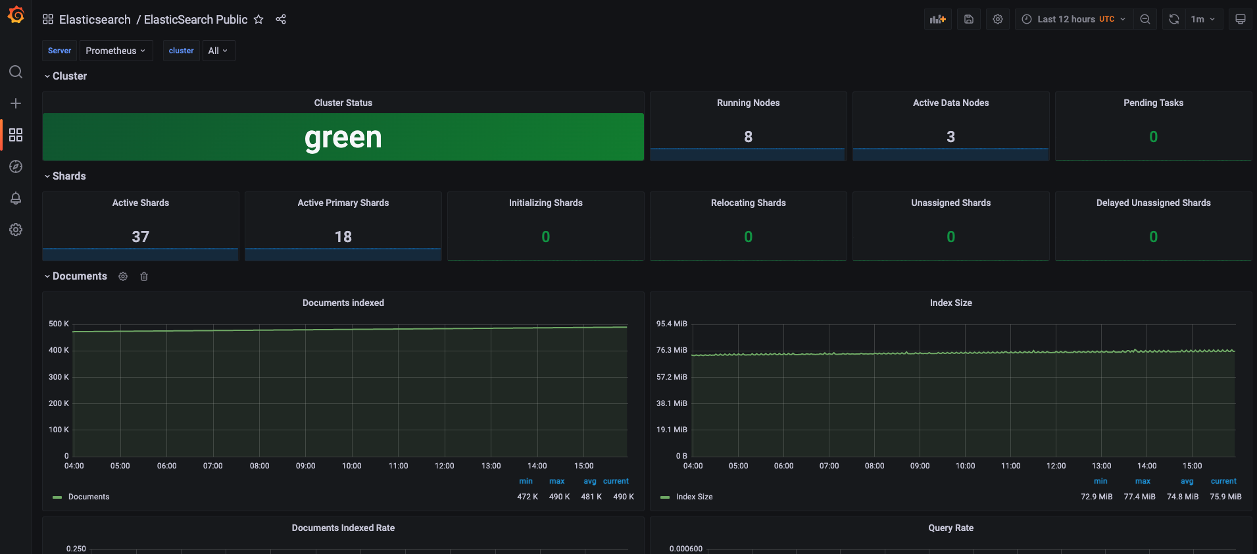Open the Documents row settings gear
This screenshot has width=1257, height=554.
tap(123, 276)
